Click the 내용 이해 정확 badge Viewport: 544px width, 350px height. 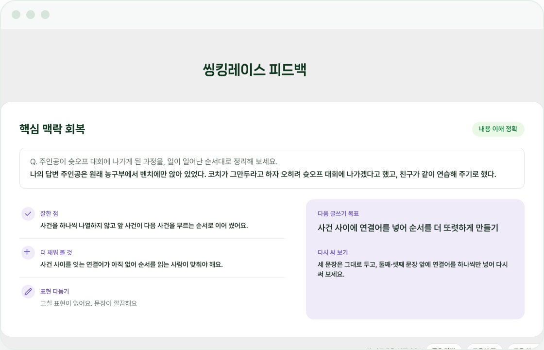click(x=498, y=129)
